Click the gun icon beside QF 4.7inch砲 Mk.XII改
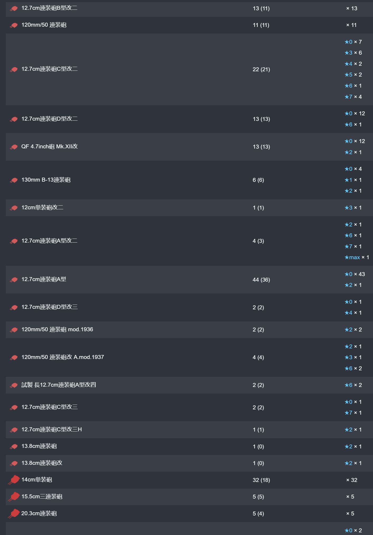The height and width of the screenshot is (535, 373). click(14, 147)
